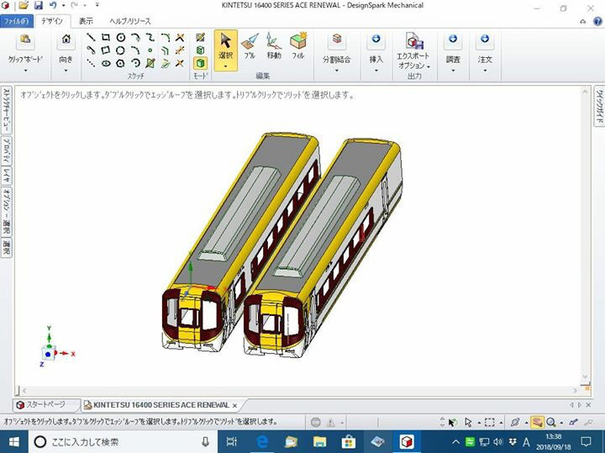Click the Split/Combine (分割結合) icon
This screenshot has width=605, height=453.
(337, 39)
